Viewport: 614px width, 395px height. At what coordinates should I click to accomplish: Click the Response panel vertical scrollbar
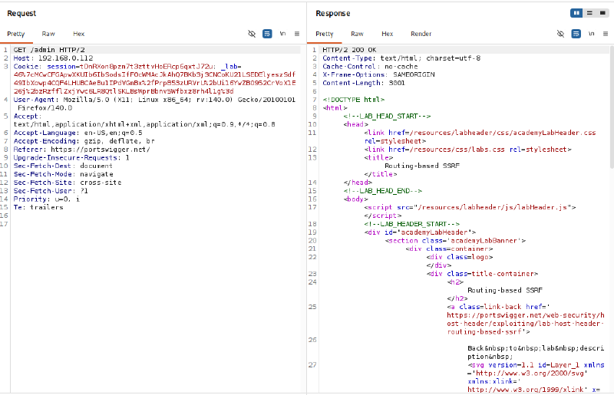[x=611, y=107]
